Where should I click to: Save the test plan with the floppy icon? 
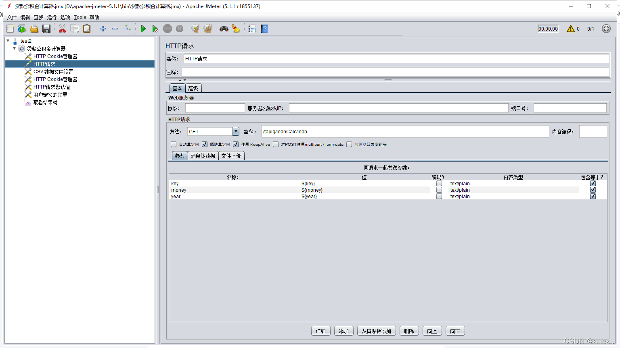point(46,29)
